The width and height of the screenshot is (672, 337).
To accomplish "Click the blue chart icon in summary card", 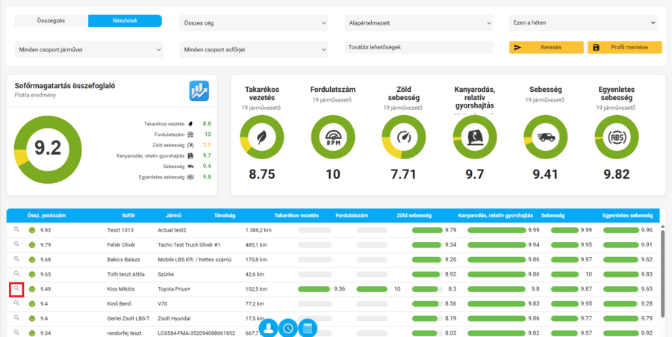I will pos(199,91).
